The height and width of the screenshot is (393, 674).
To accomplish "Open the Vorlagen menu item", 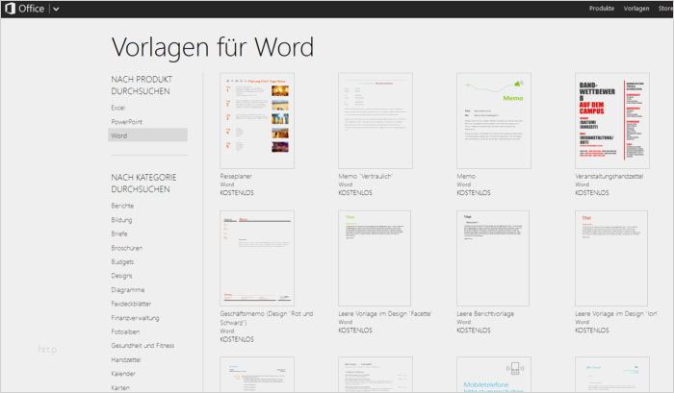I will coord(636,8).
